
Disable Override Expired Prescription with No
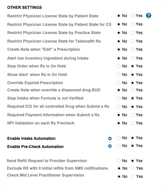tap(119, 83)
